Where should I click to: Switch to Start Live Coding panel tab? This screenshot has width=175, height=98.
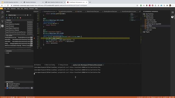(x=50, y=65)
